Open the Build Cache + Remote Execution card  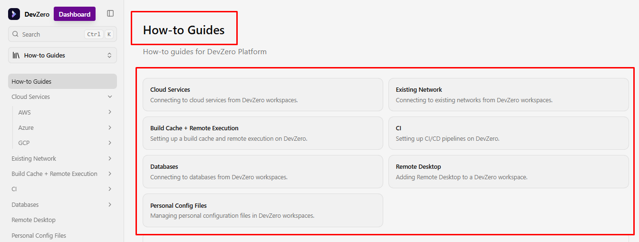(263, 133)
